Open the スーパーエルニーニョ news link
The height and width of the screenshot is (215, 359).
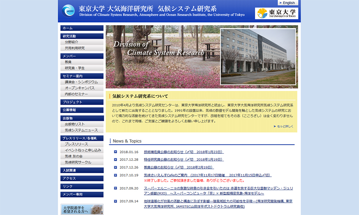[218, 191]
